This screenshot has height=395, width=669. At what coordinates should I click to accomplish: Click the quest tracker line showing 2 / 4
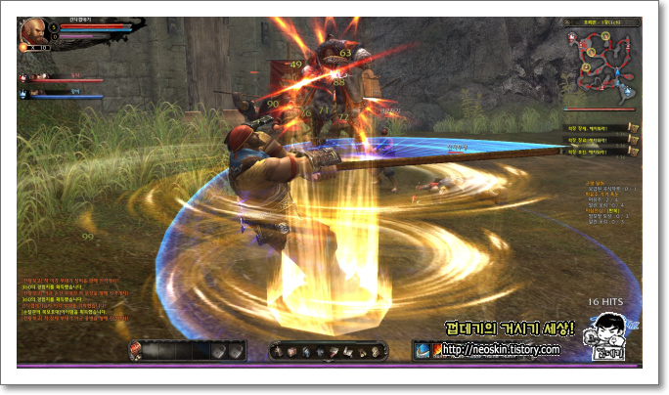point(602,199)
